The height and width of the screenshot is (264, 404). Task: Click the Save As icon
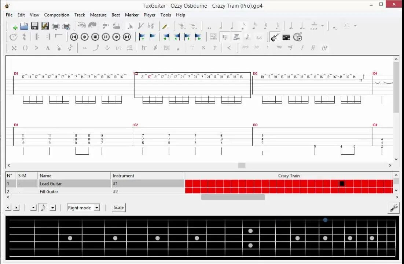coord(45,26)
